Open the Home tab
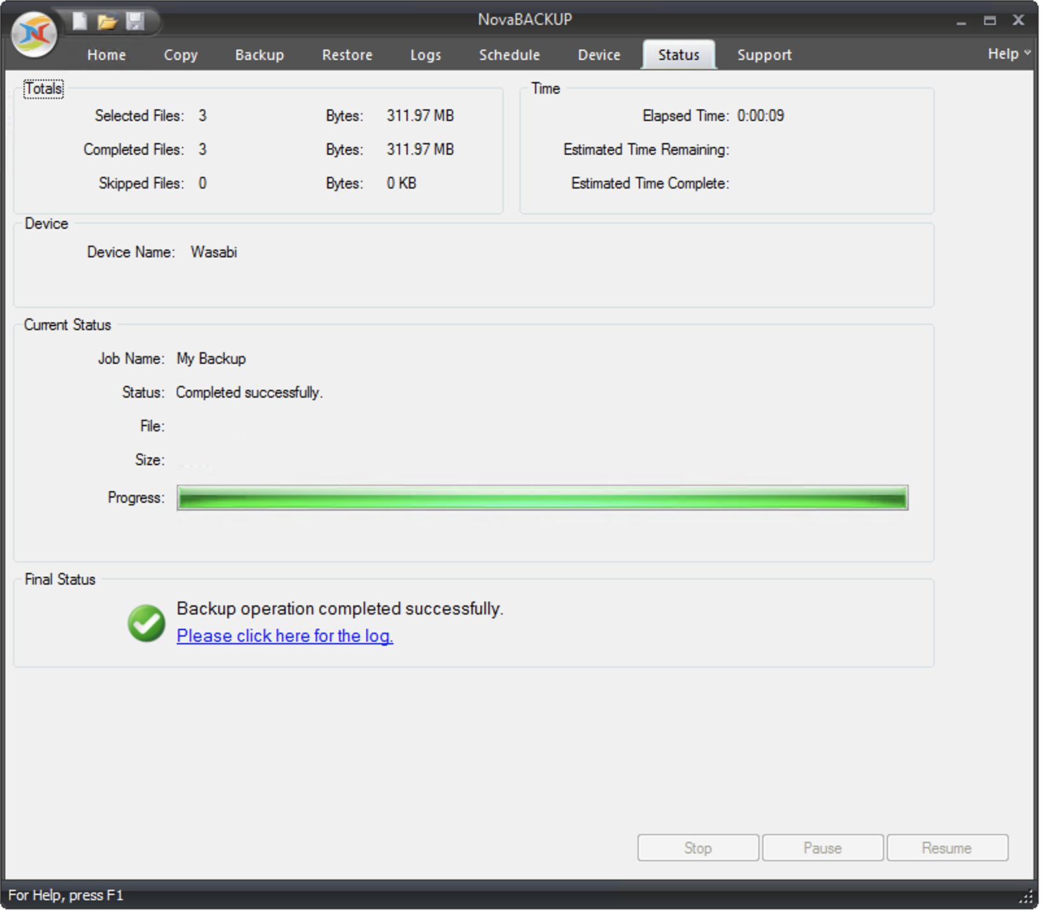Viewport: 1044px width, 916px height. point(107,55)
